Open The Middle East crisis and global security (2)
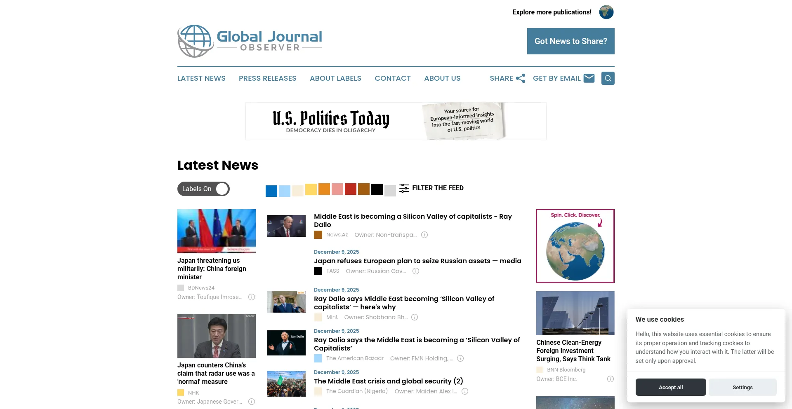Screen dimensions: 792x409 click(389, 381)
